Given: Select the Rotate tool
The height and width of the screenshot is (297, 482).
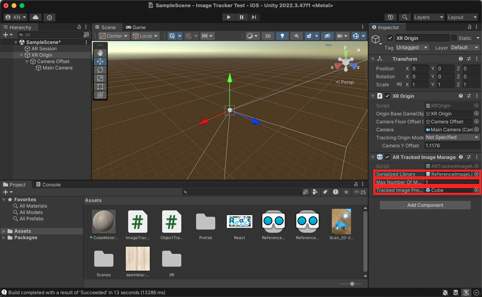Looking at the screenshot, I should point(100,69).
